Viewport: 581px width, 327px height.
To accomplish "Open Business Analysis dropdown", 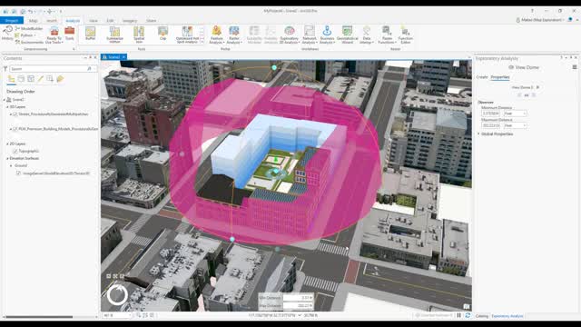I will click(x=327, y=35).
